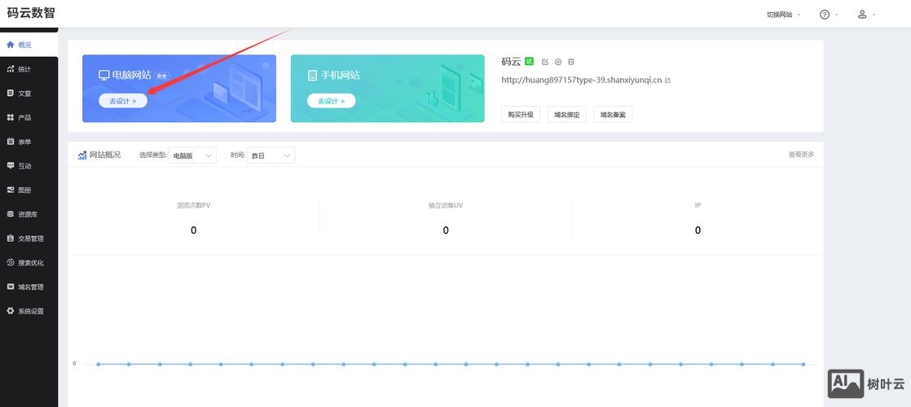The height and width of the screenshot is (407, 911).
Task: Click the IP statistic label
Action: click(x=698, y=205)
